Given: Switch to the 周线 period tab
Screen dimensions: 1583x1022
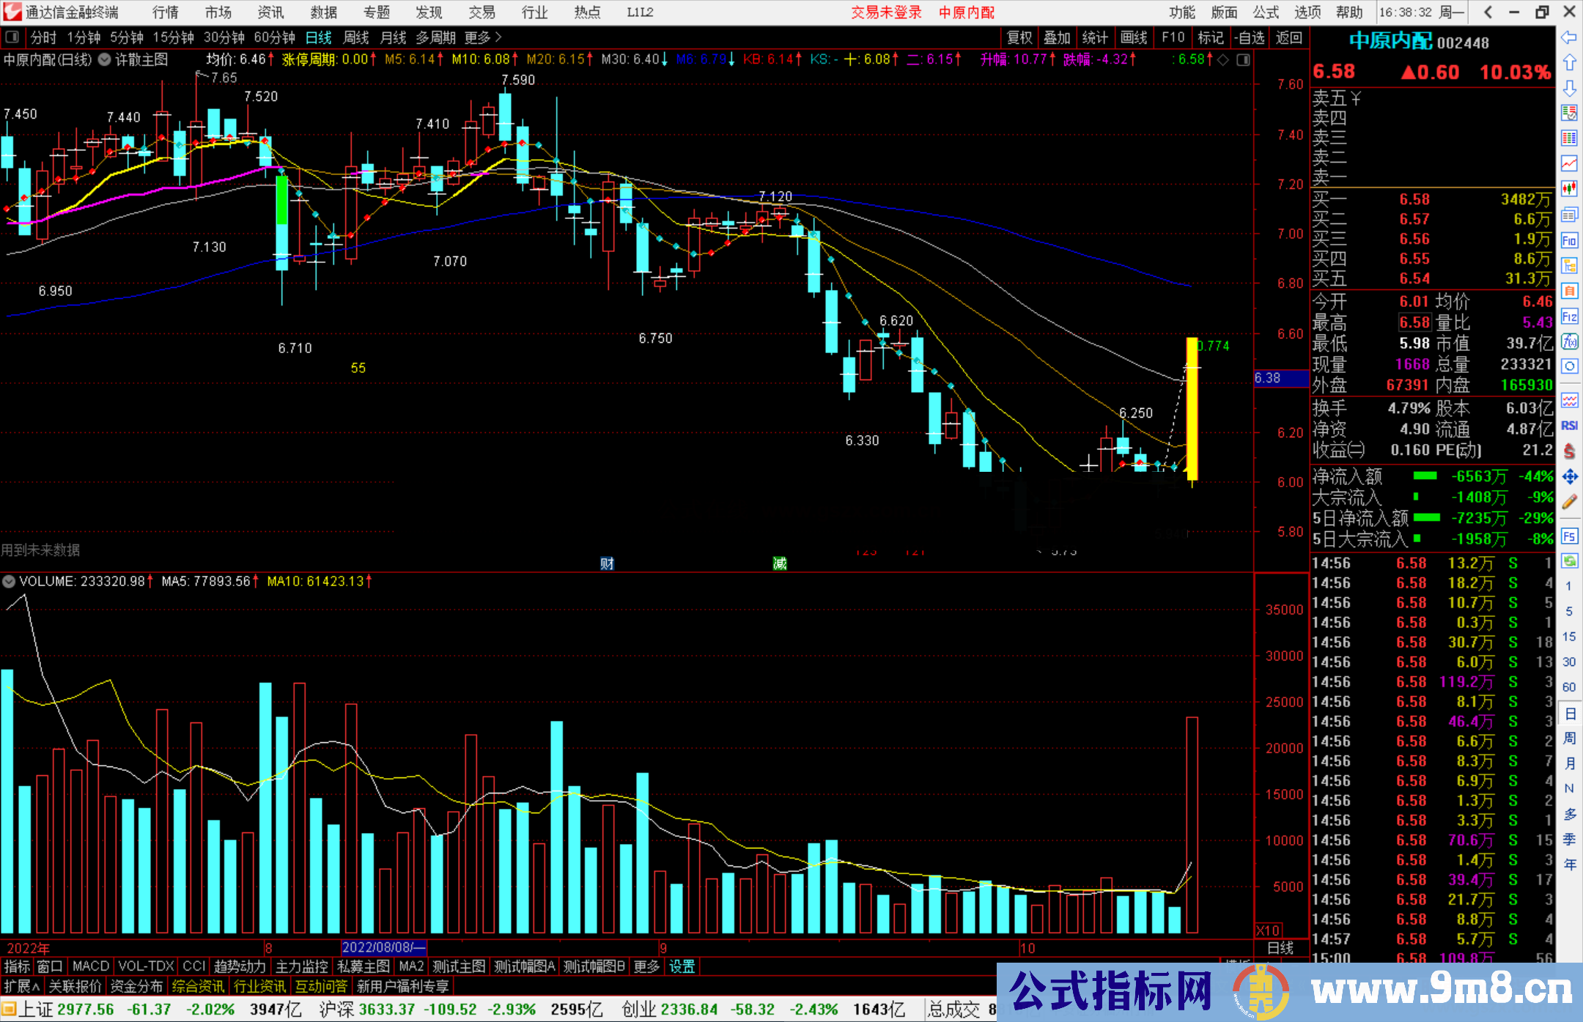Looking at the screenshot, I should [x=356, y=37].
